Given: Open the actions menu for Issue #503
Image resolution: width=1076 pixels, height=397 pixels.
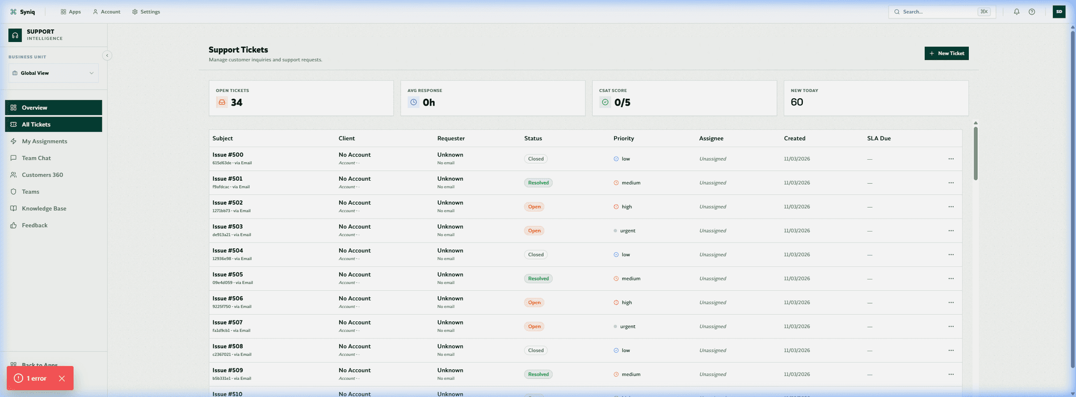Looking at the screenshot, I should (x=951, y=231).
